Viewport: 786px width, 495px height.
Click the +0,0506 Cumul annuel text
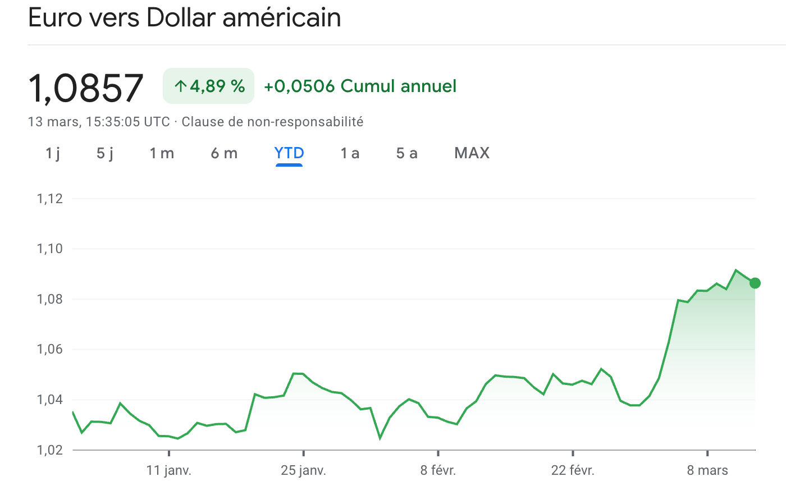(x=360, y=86)
